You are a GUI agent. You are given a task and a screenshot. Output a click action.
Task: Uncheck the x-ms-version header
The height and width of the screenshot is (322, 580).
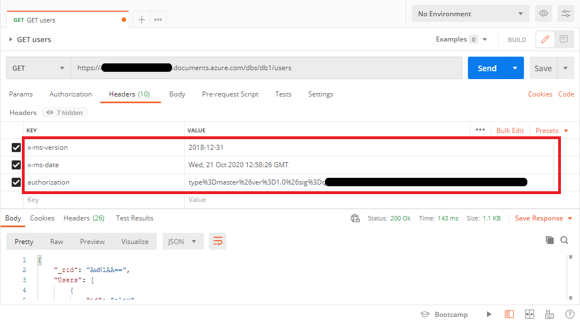[x=16, y=148]
